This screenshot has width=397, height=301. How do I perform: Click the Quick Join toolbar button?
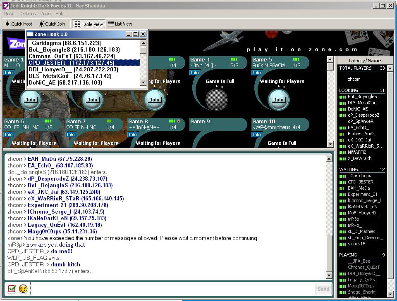point(52,24)
